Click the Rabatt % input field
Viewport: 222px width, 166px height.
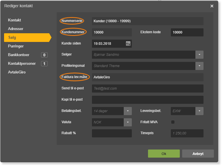pos(112,133)
